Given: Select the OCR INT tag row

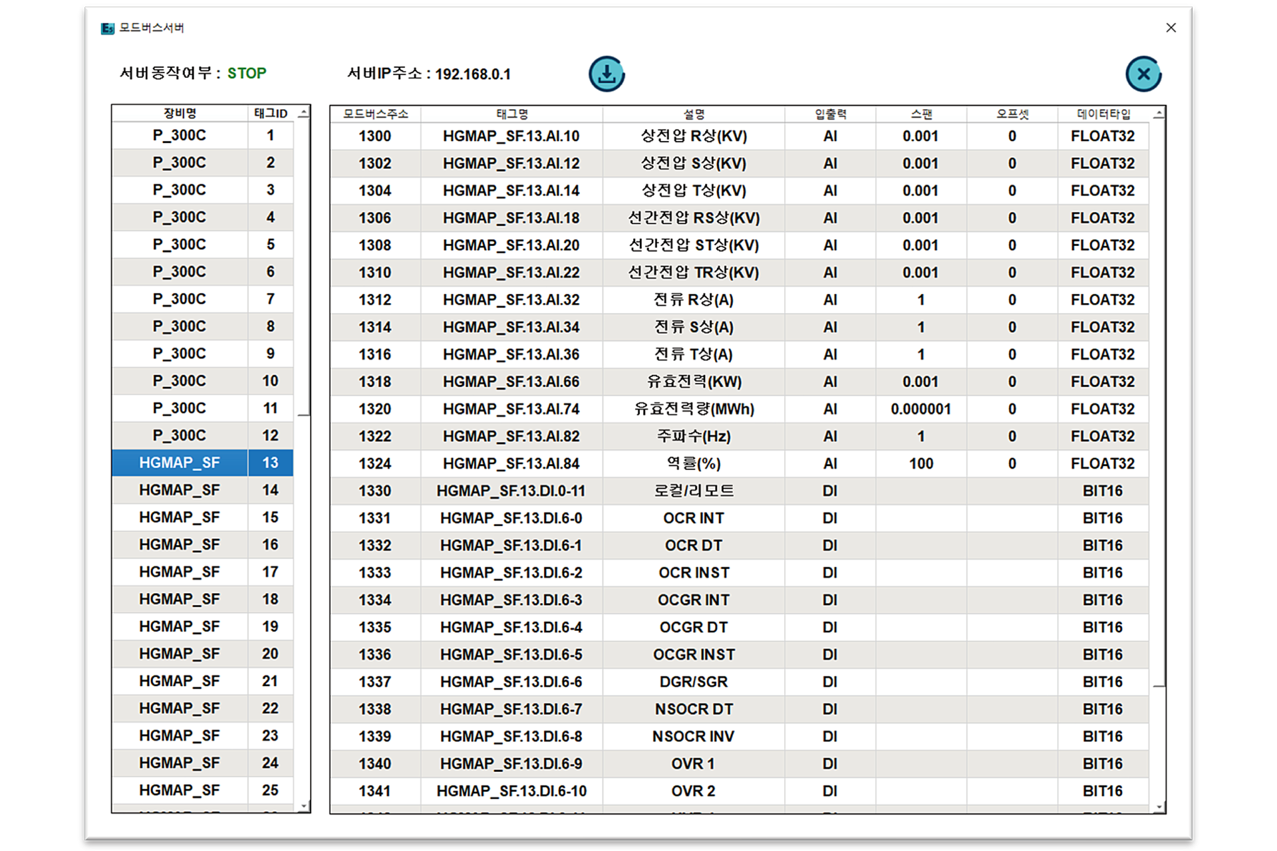Looking at the screenshot, I should (693, 519).
